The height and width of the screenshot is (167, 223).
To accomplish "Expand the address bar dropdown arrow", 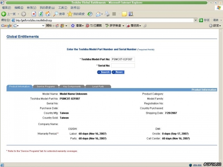I will tap(195, 20).
